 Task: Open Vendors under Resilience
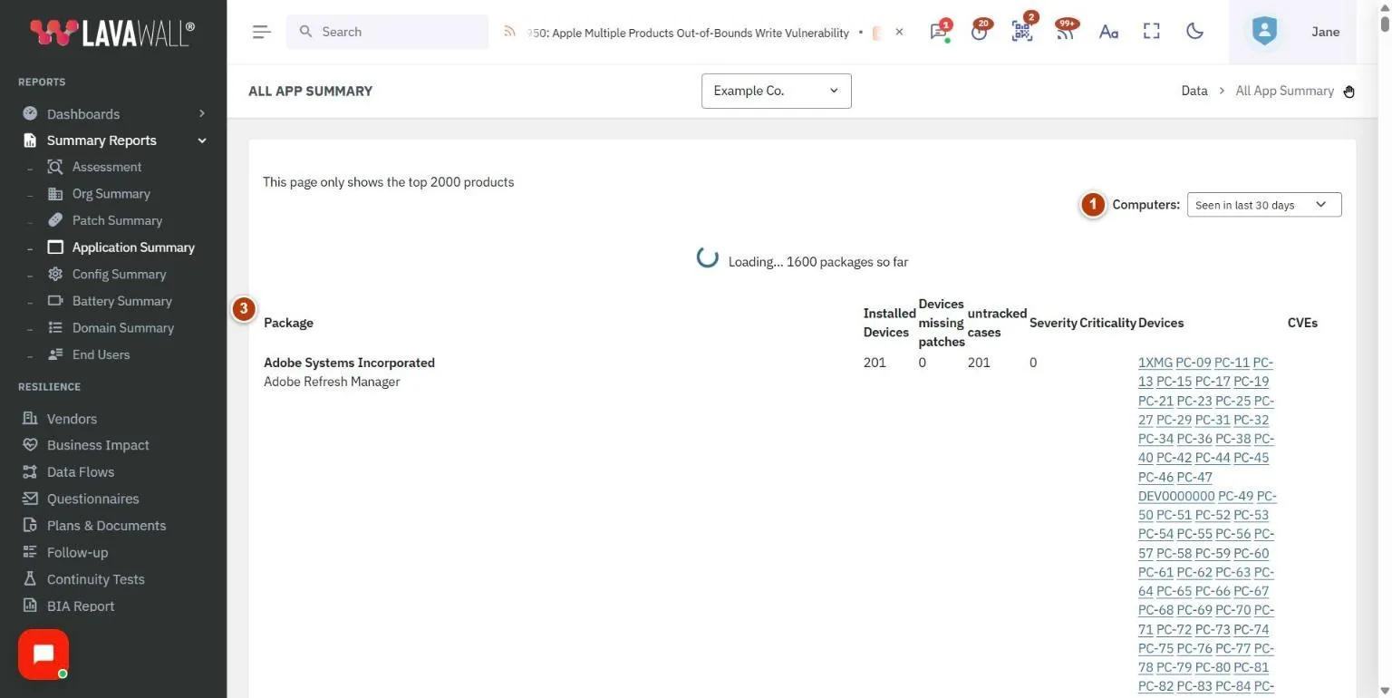pos(72,419)
